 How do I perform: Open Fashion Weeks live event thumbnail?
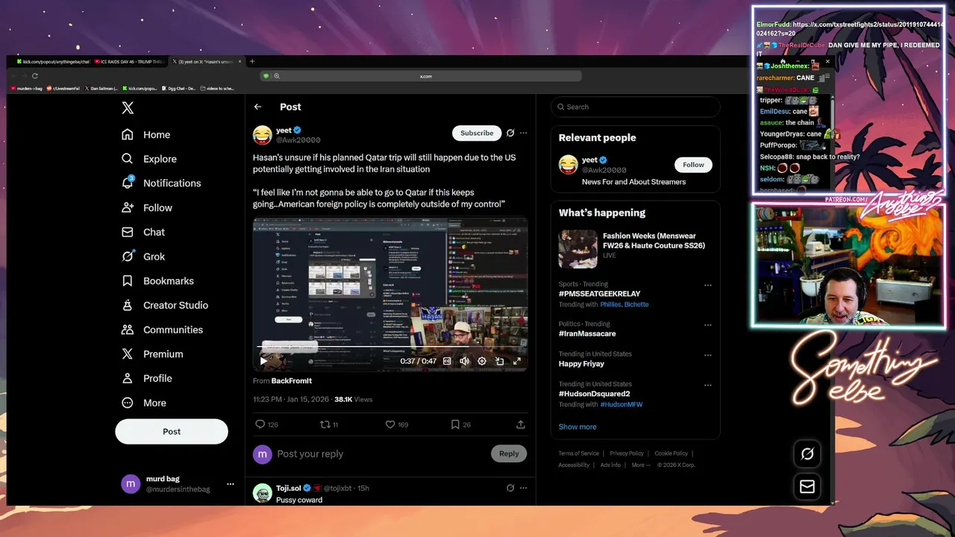coord(577,249)
